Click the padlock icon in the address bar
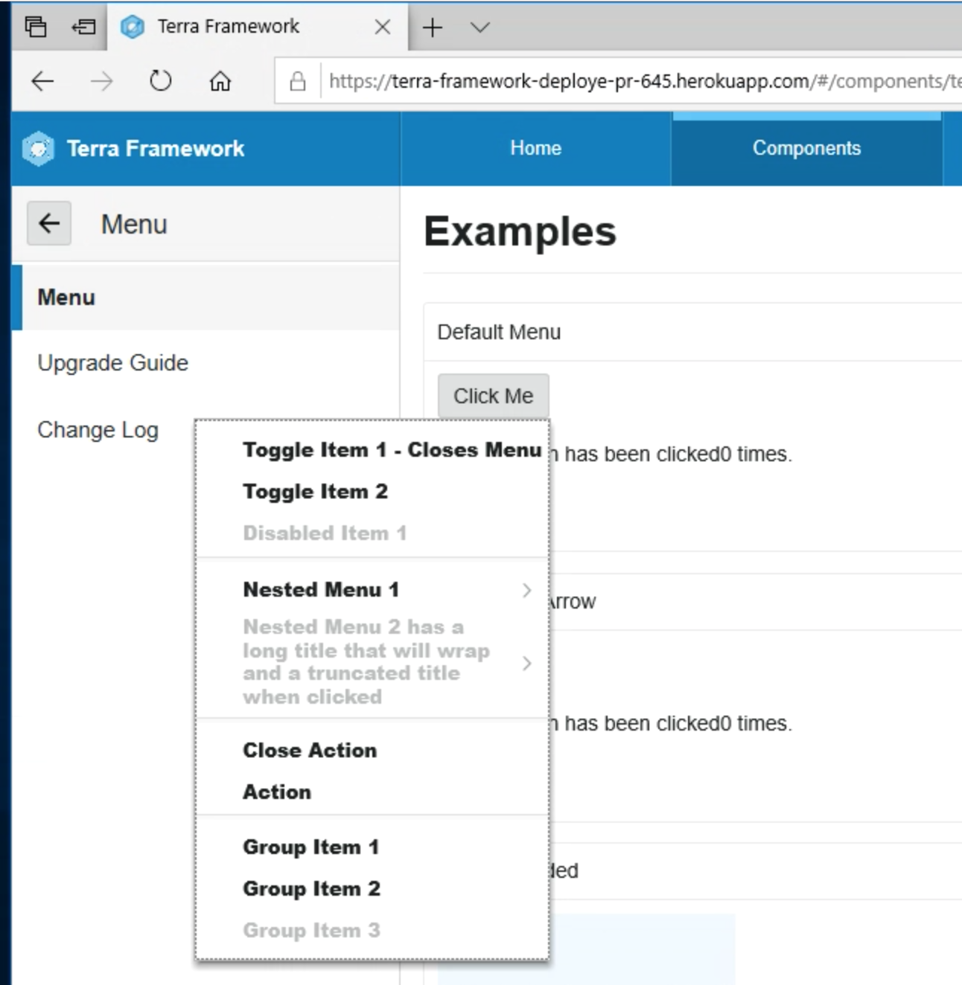 pyautogui.click(x=297, y=81)
